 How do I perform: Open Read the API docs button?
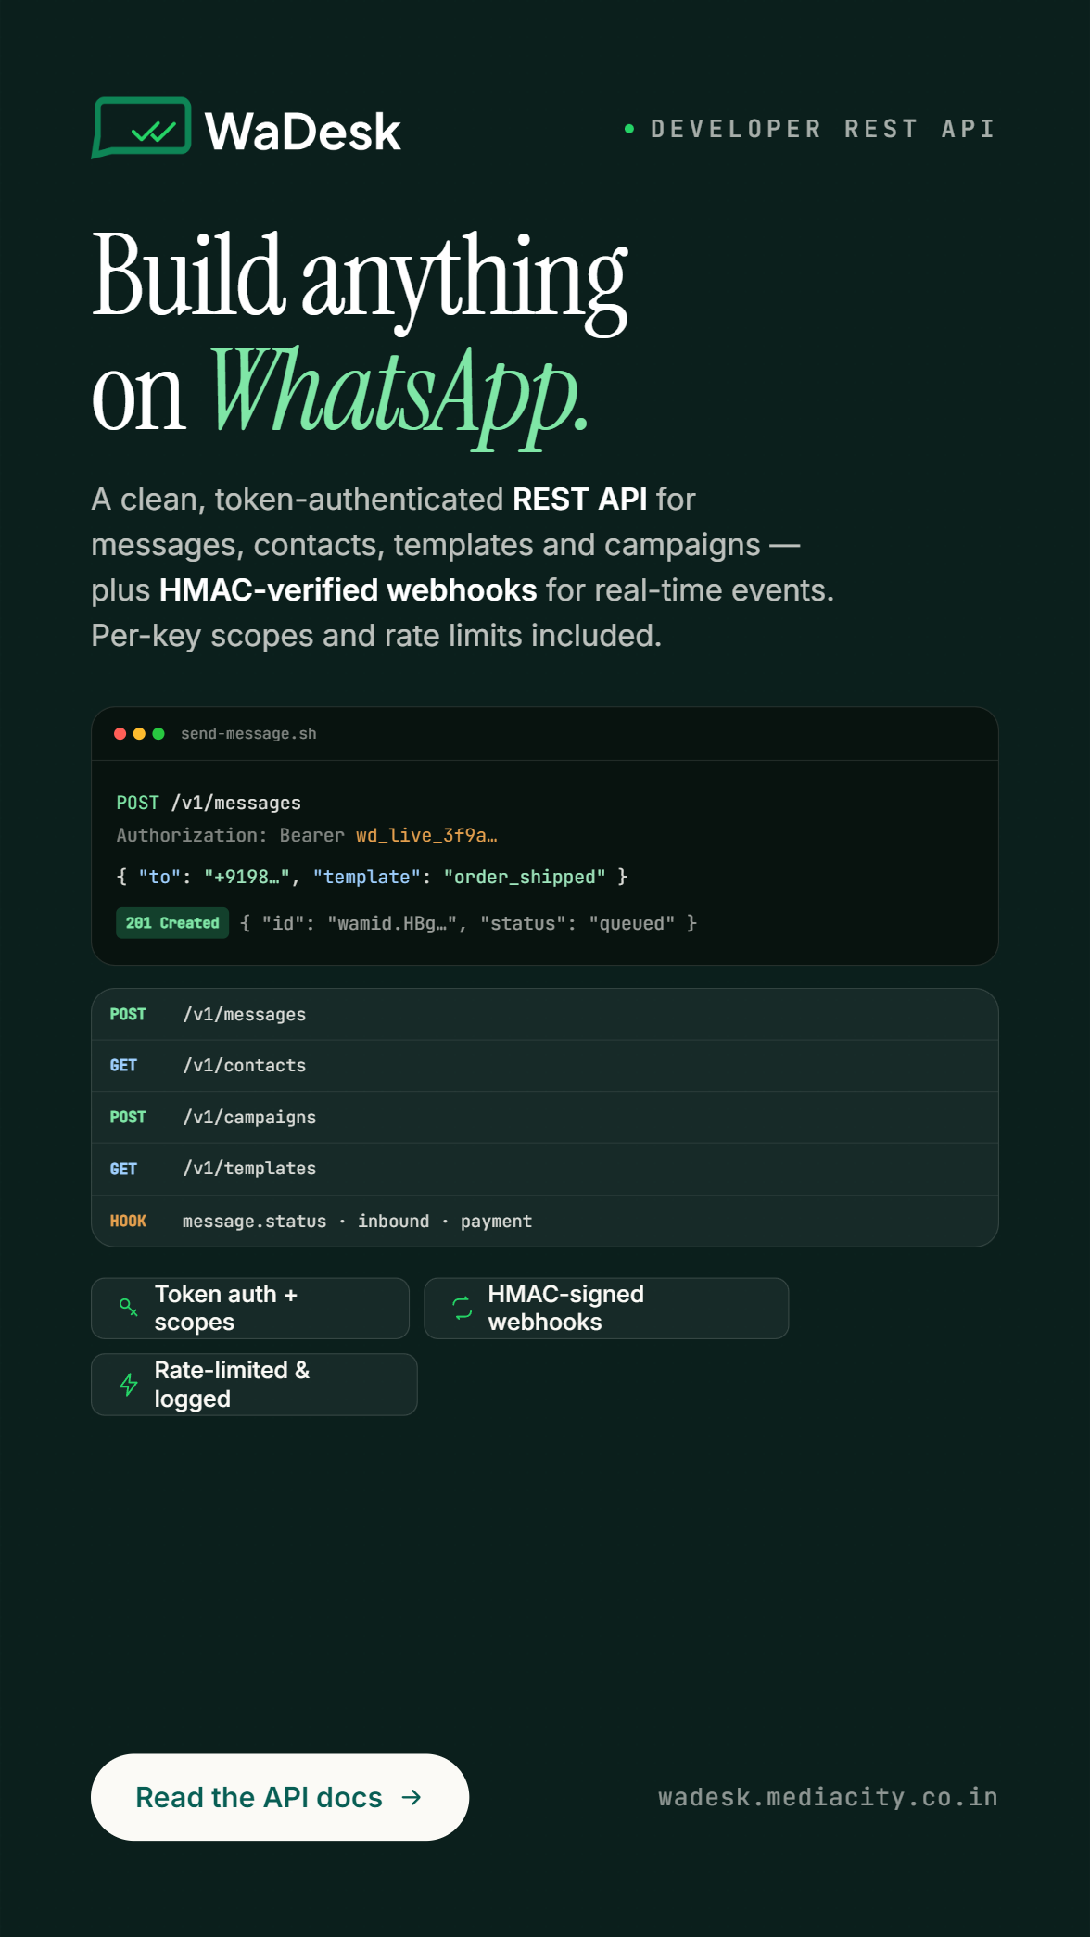tap(280, 1797)
